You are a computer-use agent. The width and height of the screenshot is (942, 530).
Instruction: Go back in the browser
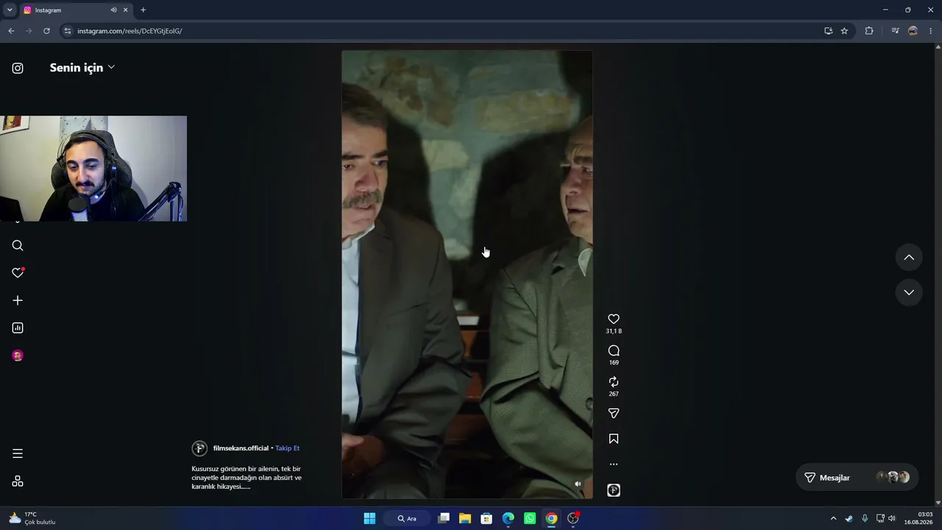point(11,31)
